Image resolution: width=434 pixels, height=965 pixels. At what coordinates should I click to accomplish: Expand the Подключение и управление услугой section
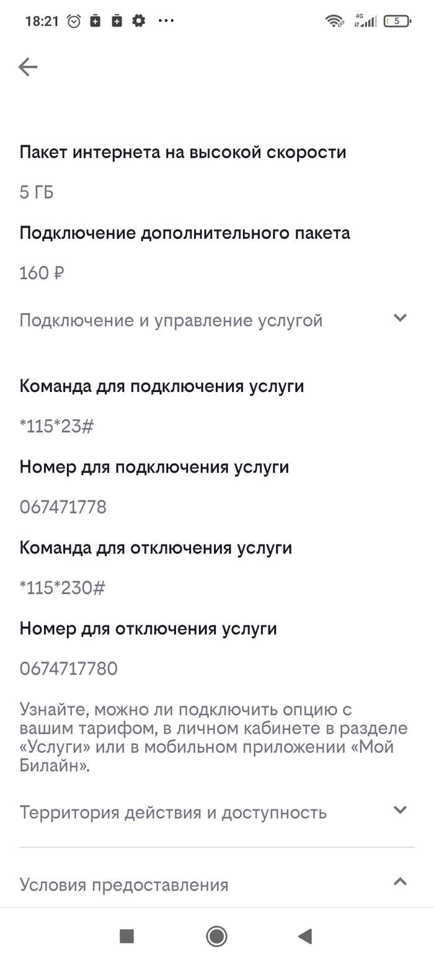tap(401, 318)
